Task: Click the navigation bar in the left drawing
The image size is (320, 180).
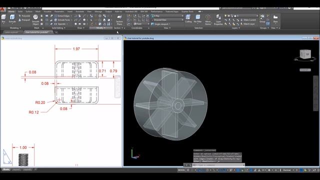Action: tap(117, 86)
